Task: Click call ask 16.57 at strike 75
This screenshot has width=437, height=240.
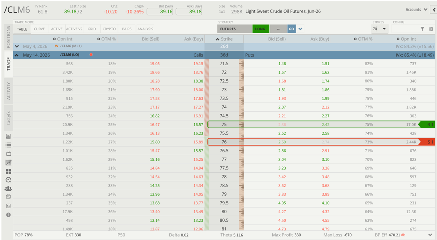Action: (198, 125)
